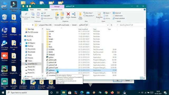169x95 pixels.
Task: Open the Recycle Bin desktop icon
Action: click(4, 18)
